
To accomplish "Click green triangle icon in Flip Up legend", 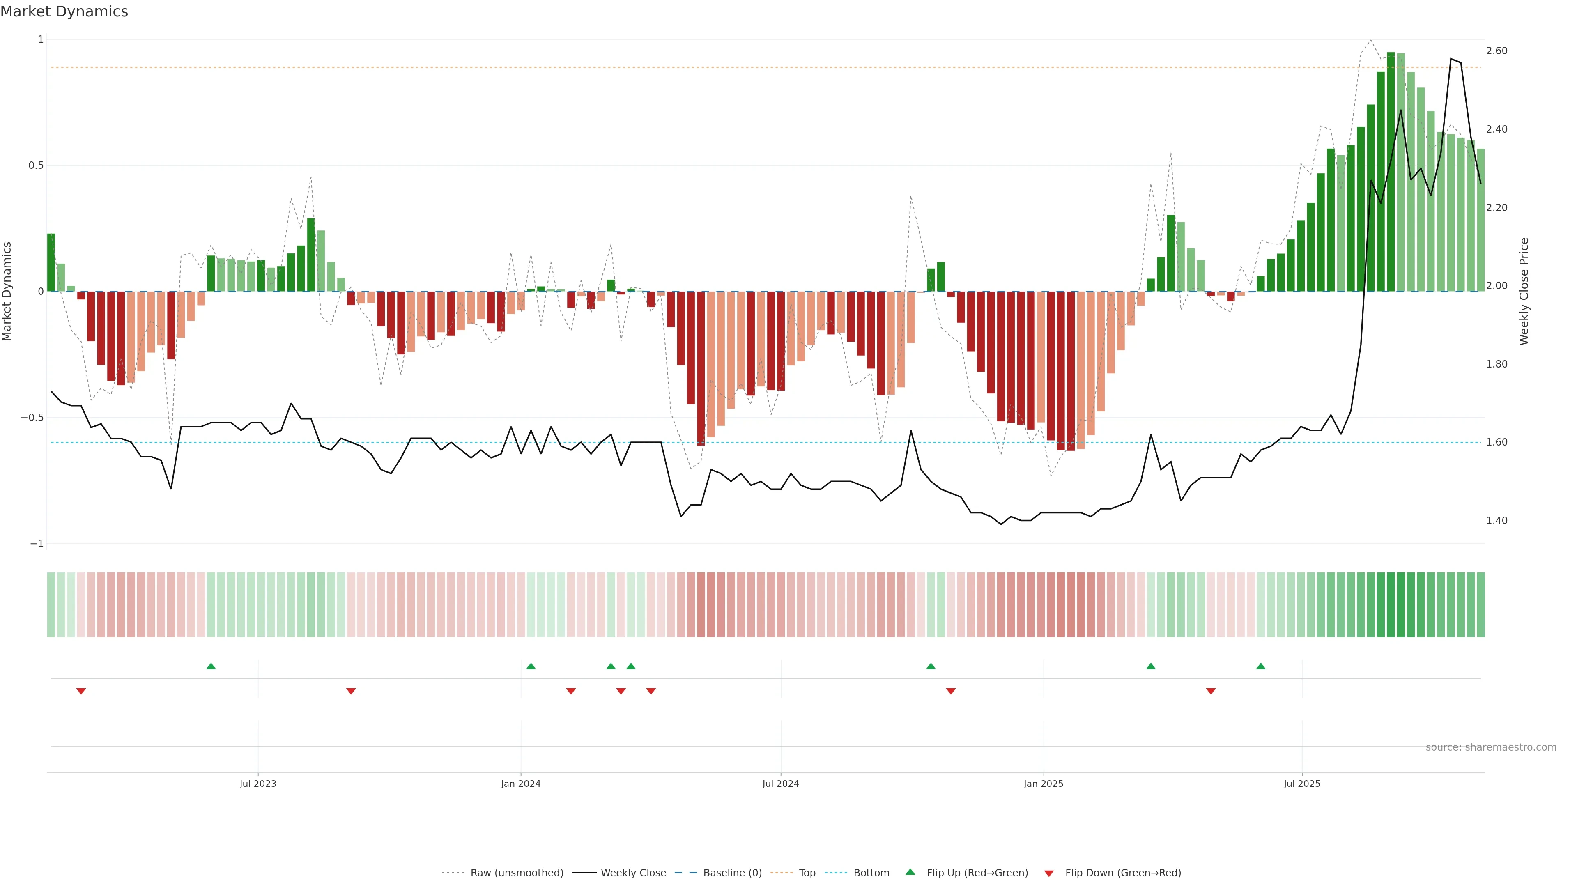I will point(910,872).
